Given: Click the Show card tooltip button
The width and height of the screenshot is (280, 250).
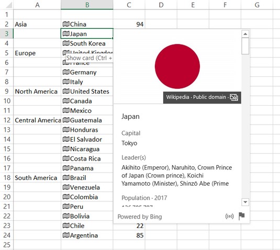Looking at the screenshot, I should (89, 58).
